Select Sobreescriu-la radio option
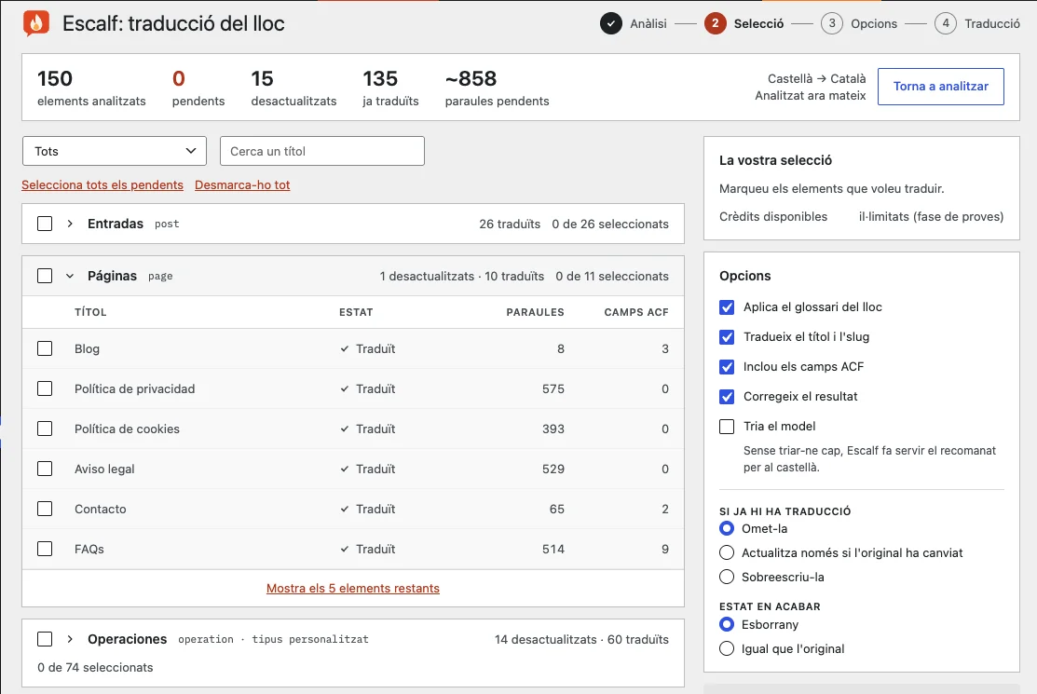 (727, 577)
